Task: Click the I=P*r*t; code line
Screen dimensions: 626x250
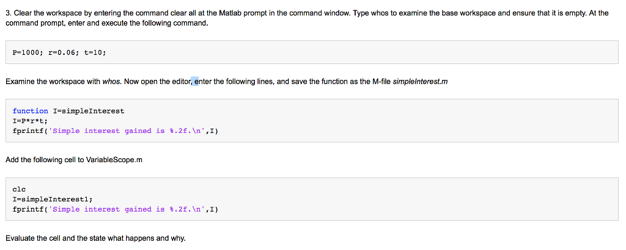Action: click(31, 121)
